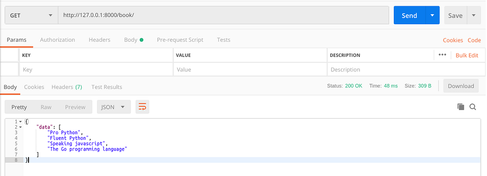Open the GET method dropdown
487x176 pixels.
(x=31, y=15)
